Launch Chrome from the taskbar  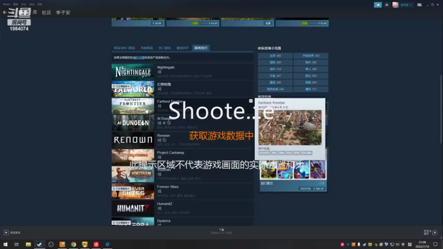pos(74,244)
